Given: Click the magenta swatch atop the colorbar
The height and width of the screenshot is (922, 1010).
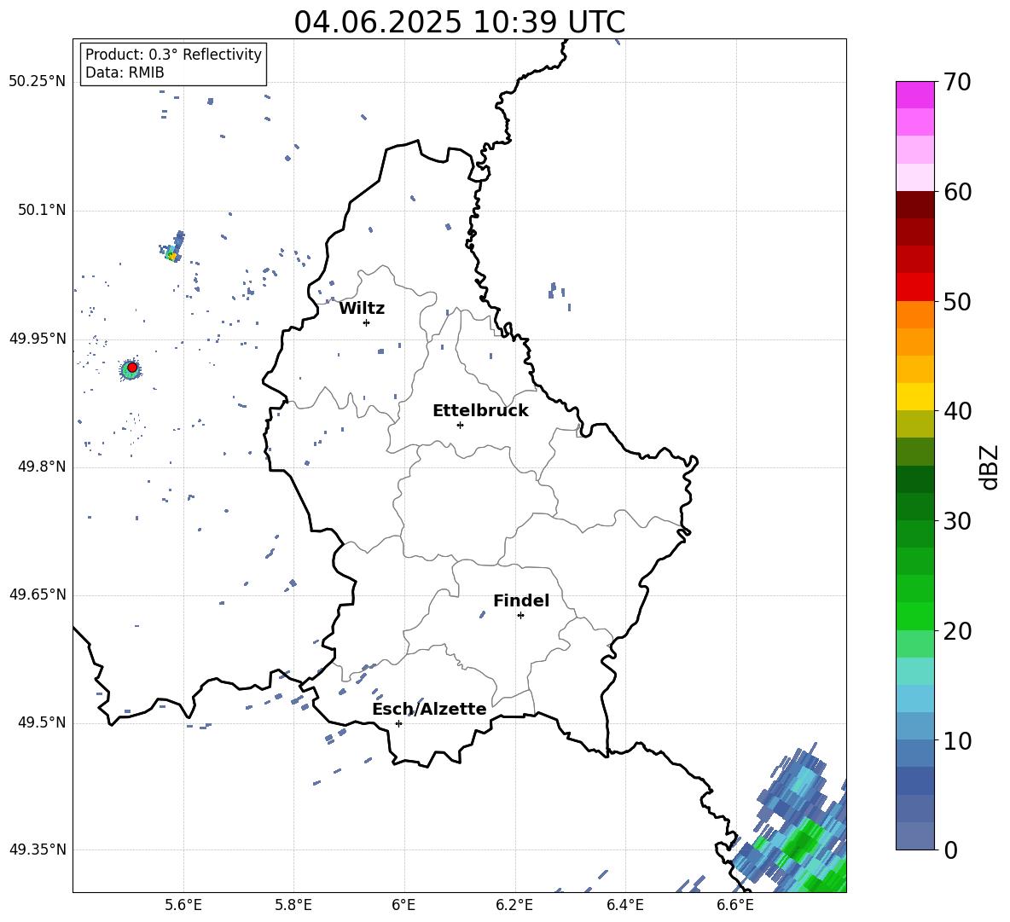Looking at the screenshot, I should [914, 95].
